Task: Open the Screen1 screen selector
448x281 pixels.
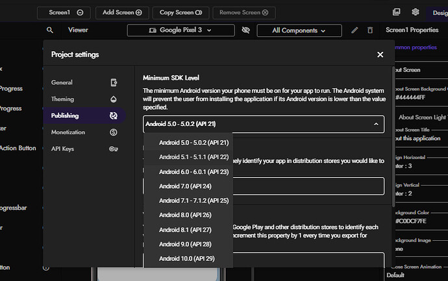Action: click(64, 12)
